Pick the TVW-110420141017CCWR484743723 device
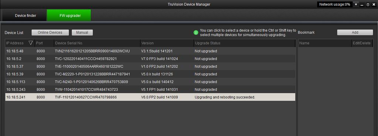 pyautogui.click(x=150, y=89)
